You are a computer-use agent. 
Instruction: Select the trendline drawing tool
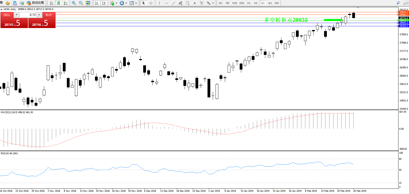173,3
